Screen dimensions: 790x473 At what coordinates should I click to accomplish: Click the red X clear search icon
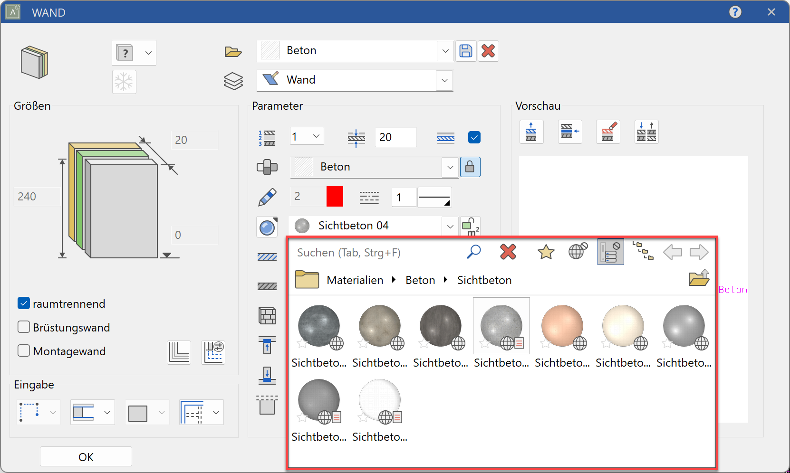[508, 252]
